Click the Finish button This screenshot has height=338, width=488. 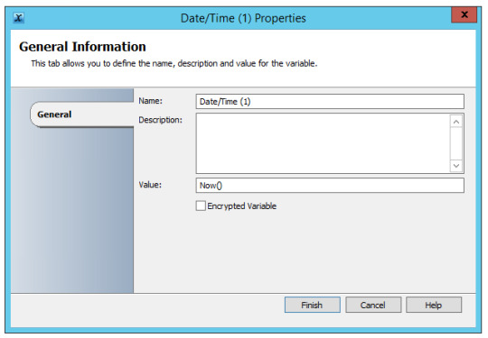click(312, 305)
